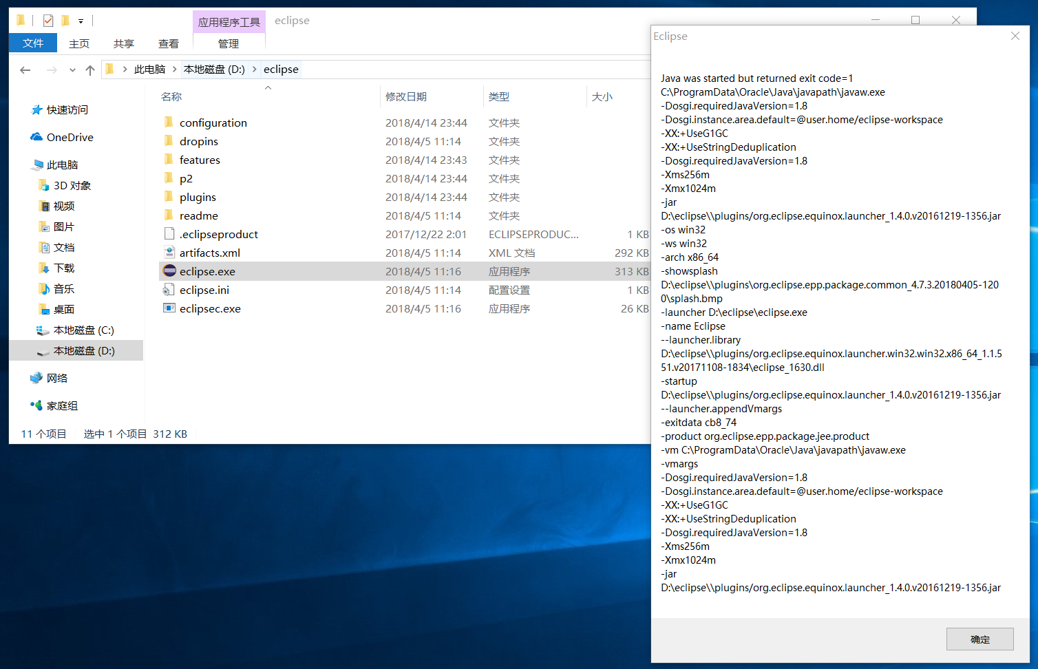Select 本地磁盘 (D:) drive in sidebar
Viewport: 1038px width, 669px height.
point(76,350)
